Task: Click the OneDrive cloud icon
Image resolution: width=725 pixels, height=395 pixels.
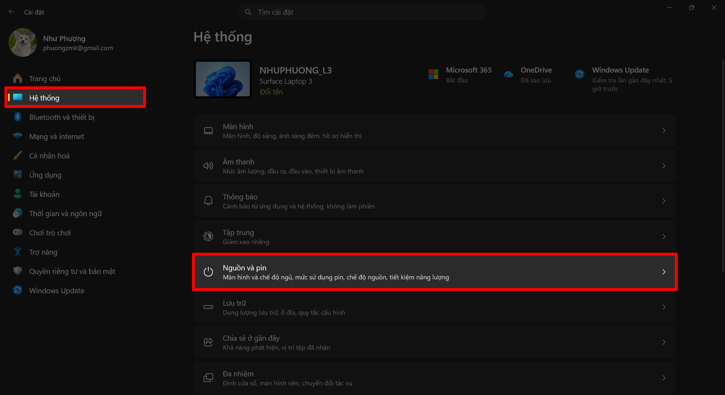Action: (508, 74)
